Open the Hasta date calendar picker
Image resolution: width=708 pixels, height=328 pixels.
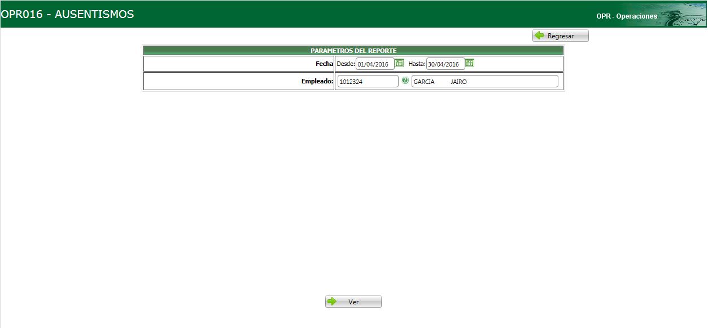tap(470, 63)
